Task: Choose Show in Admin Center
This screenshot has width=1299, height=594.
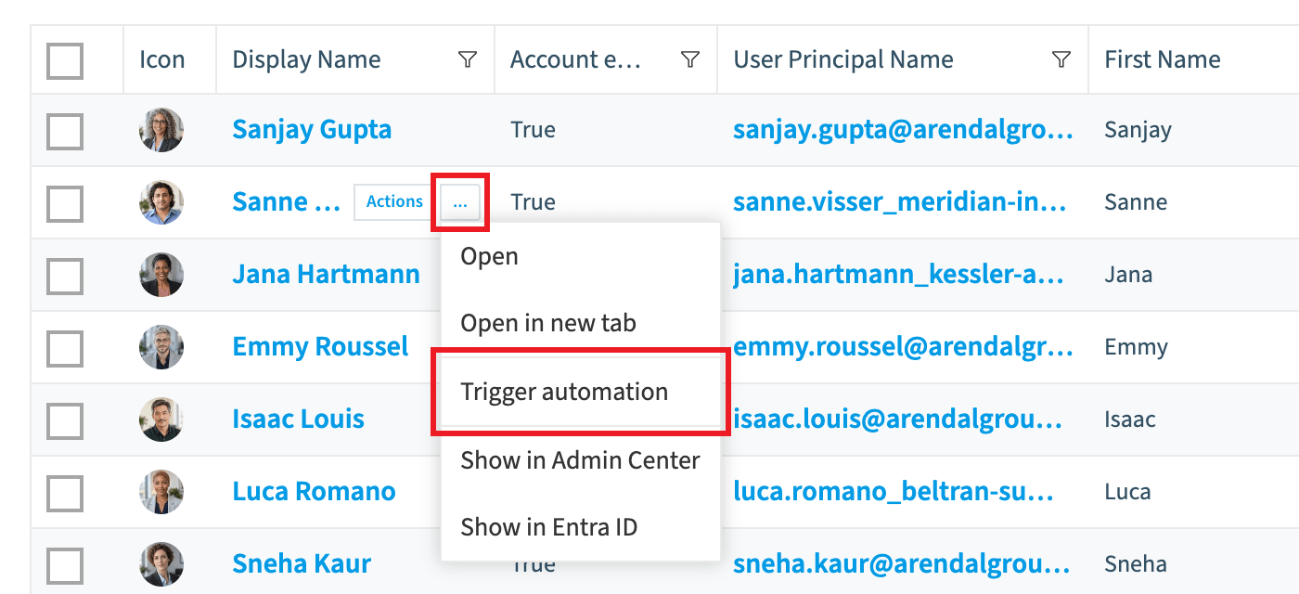Action: 581,459
